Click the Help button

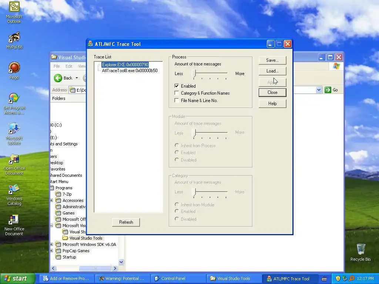[272, 104]
